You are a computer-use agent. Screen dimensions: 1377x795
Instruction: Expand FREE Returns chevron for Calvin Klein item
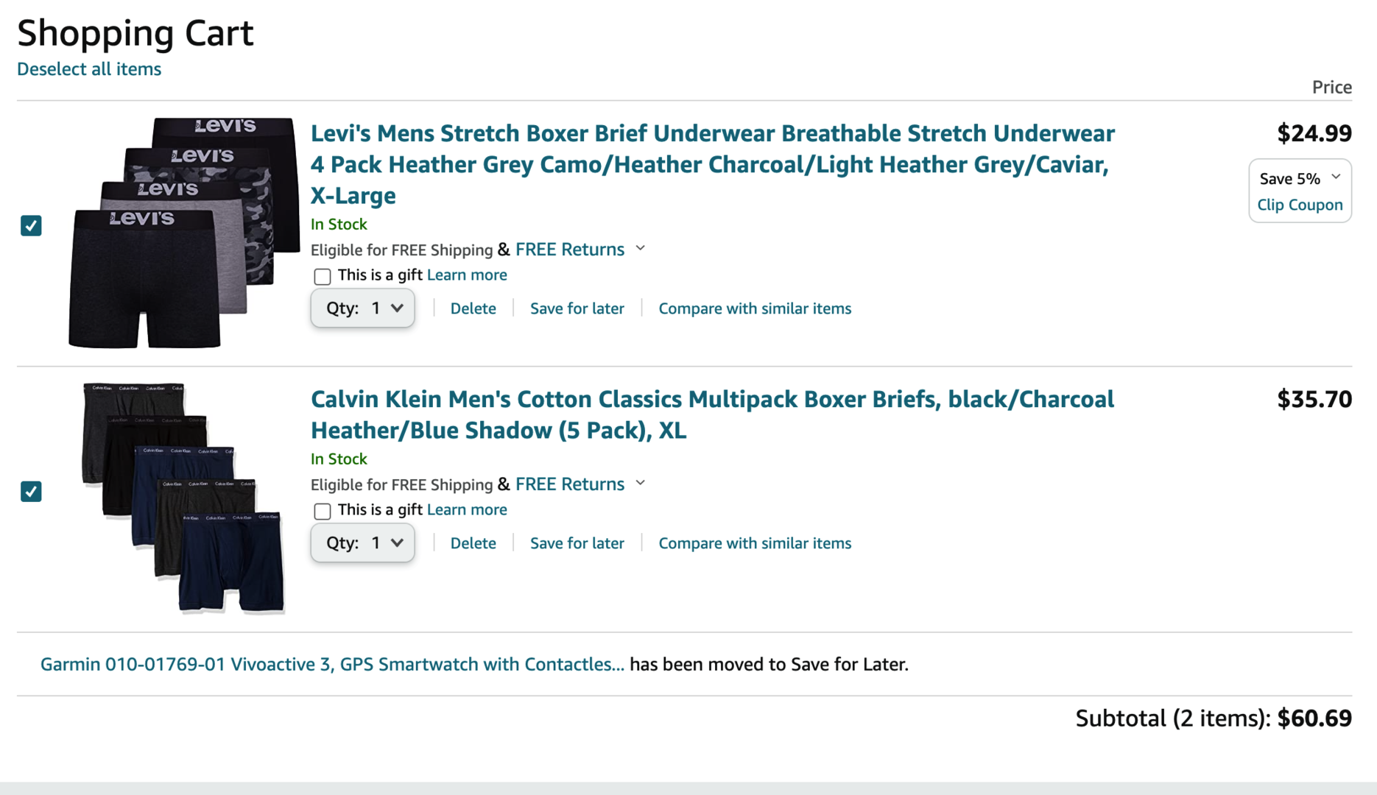(641, 484)
